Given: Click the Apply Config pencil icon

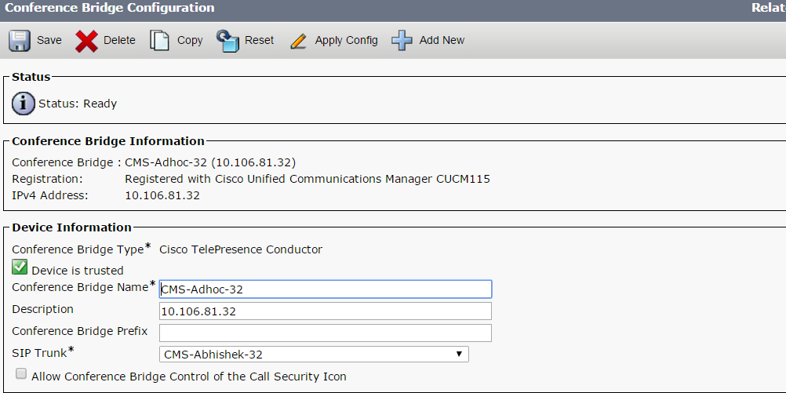Looking at the screenshot, I should click(x=298, y=41).
